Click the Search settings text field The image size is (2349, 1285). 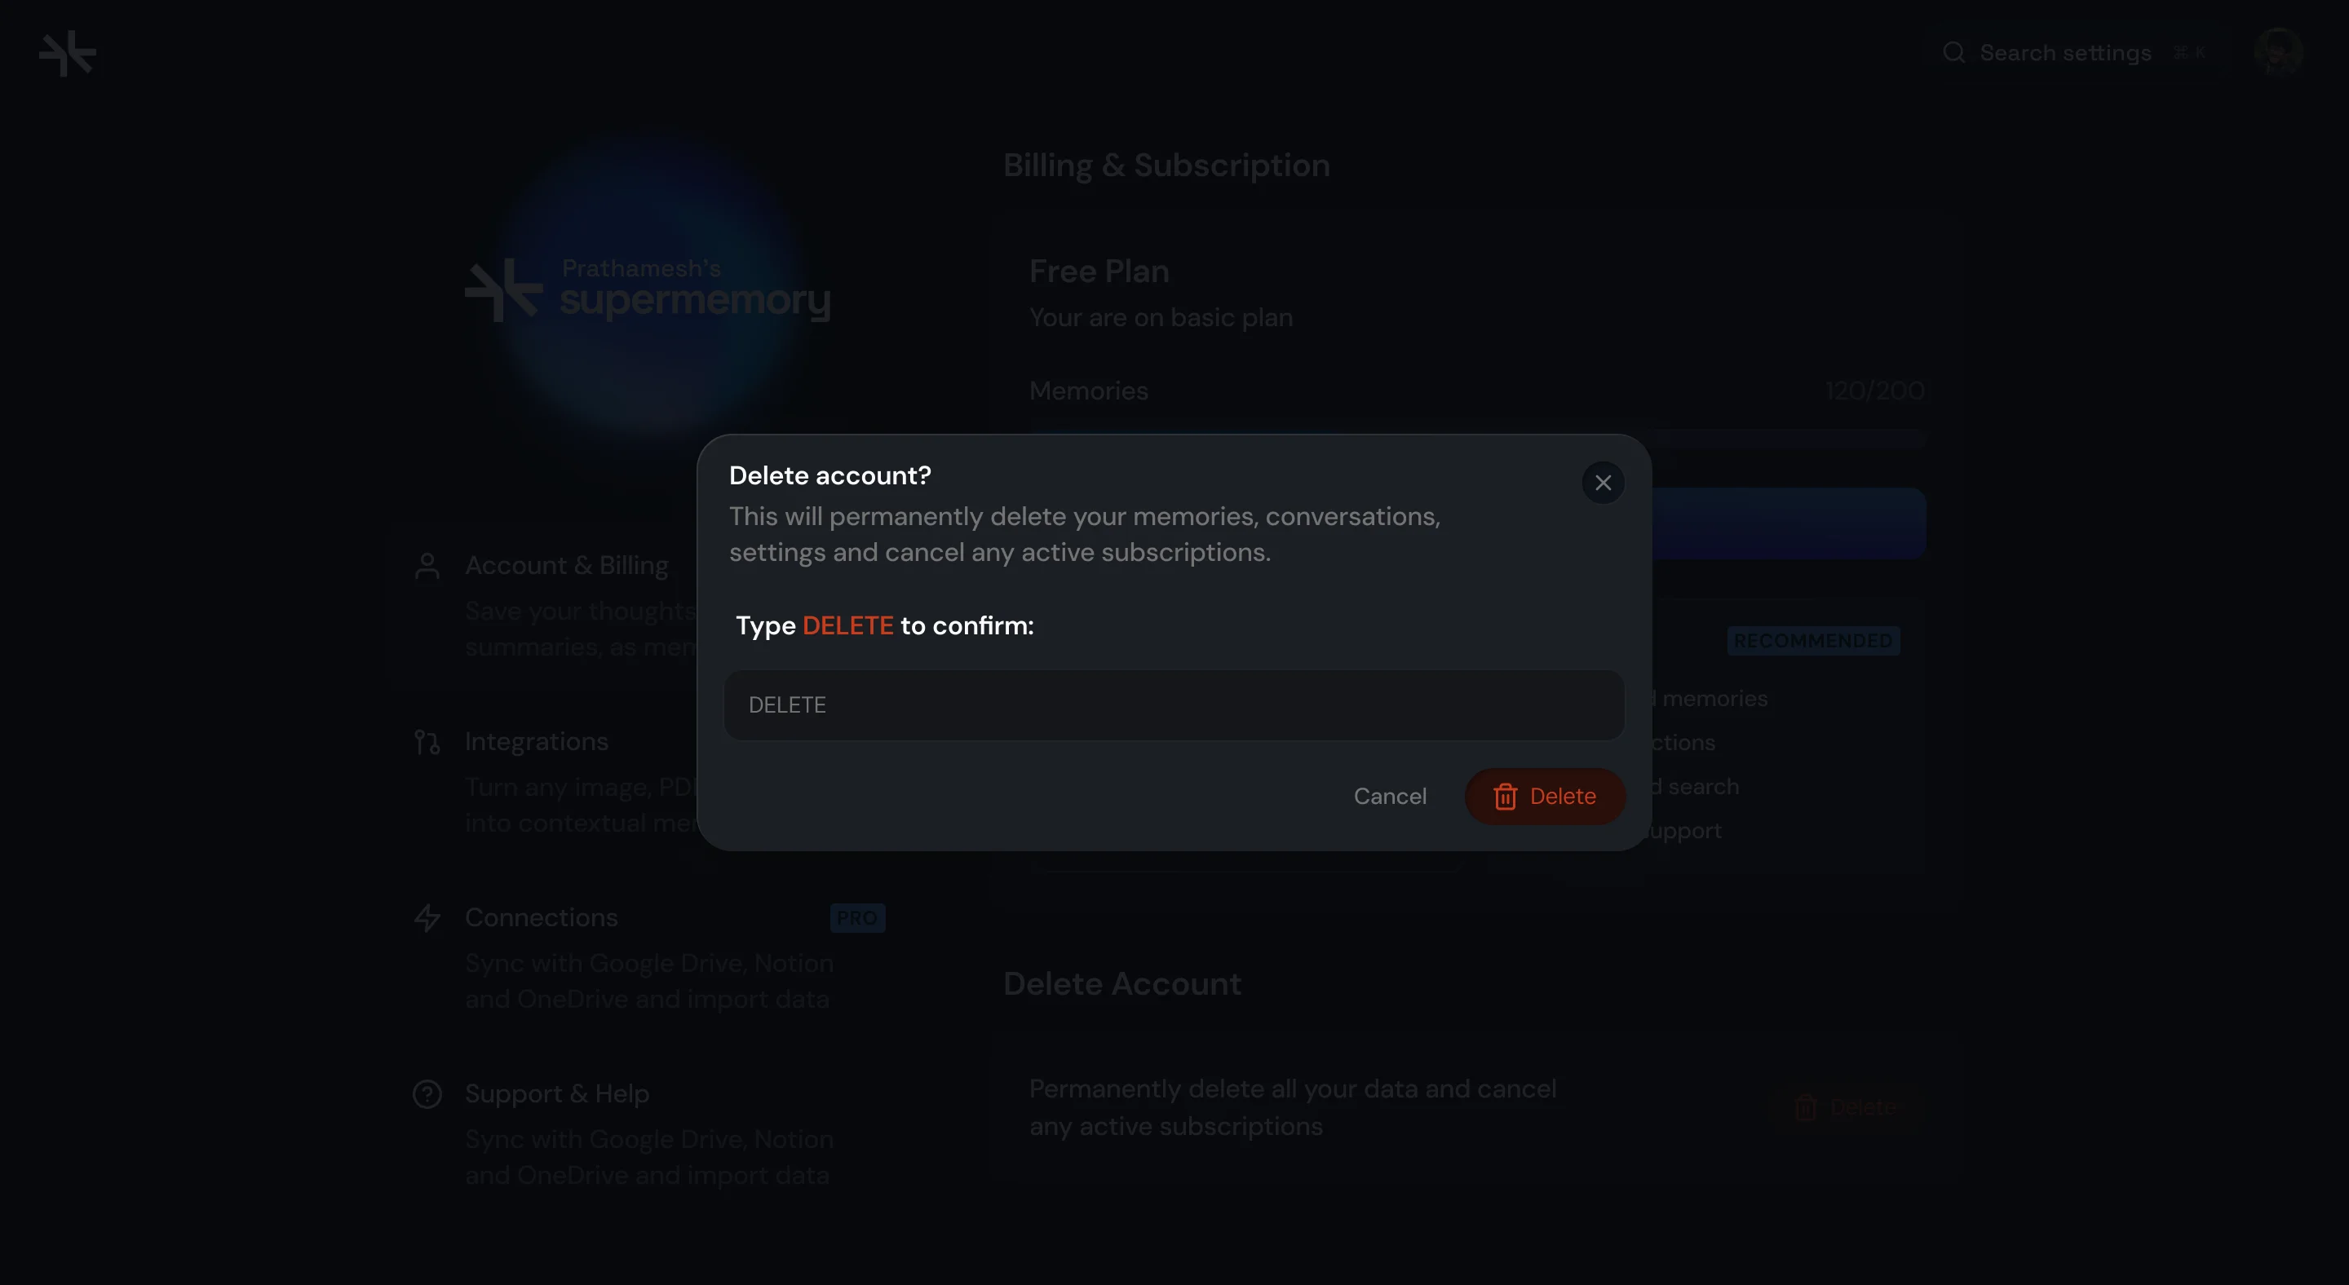2065,53
